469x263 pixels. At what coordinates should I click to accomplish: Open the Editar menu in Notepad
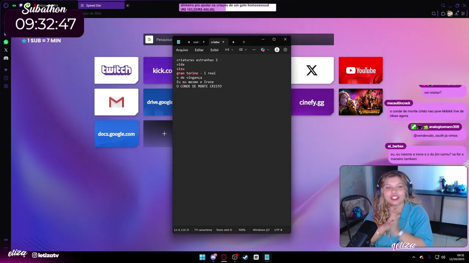(199, 50)
